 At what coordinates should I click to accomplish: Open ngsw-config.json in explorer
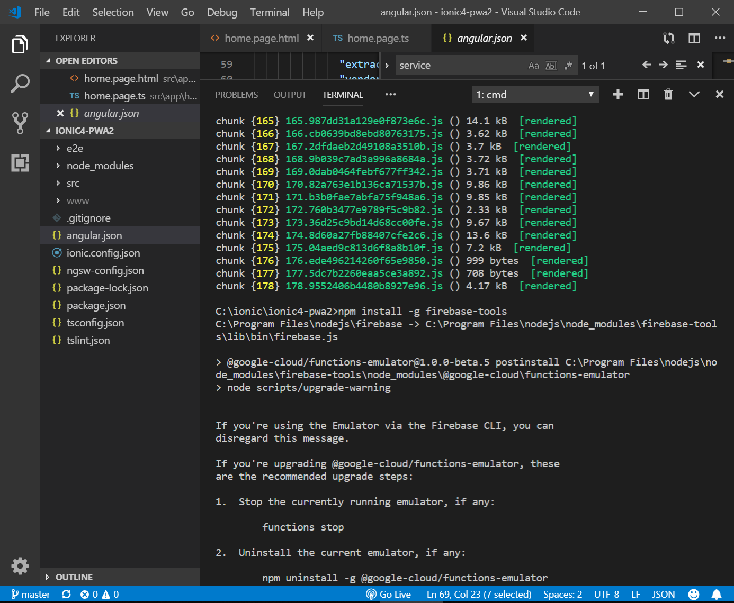pyautogui.click(x=120, y=270)
